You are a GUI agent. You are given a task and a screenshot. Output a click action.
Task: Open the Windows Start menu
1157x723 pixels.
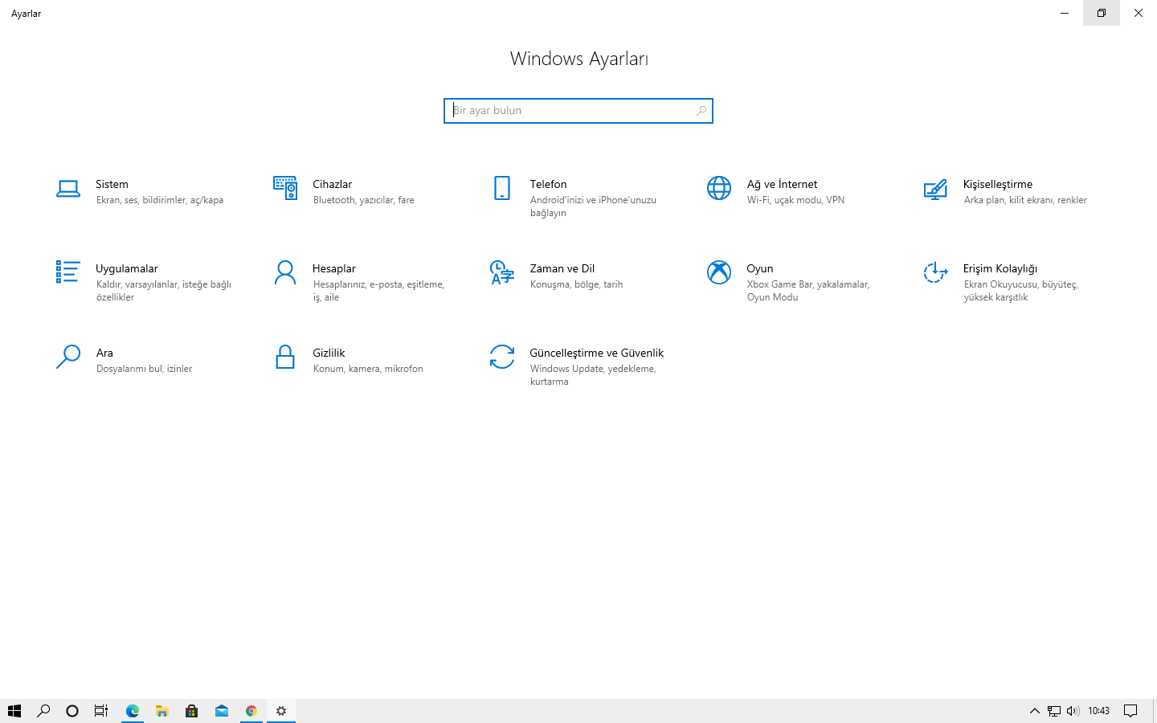coord(14,711)
